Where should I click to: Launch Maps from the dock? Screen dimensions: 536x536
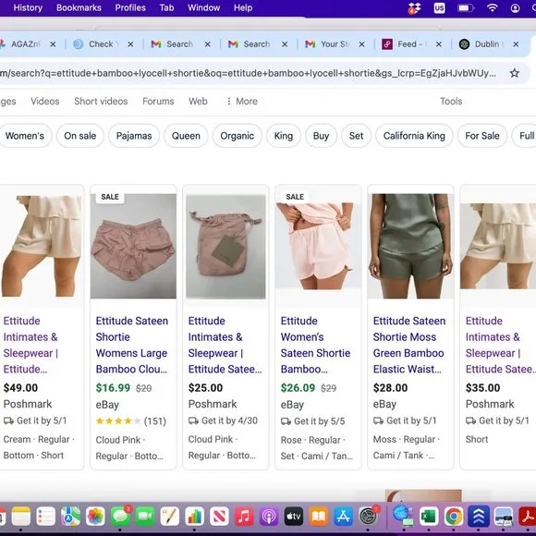coord(71,516)
